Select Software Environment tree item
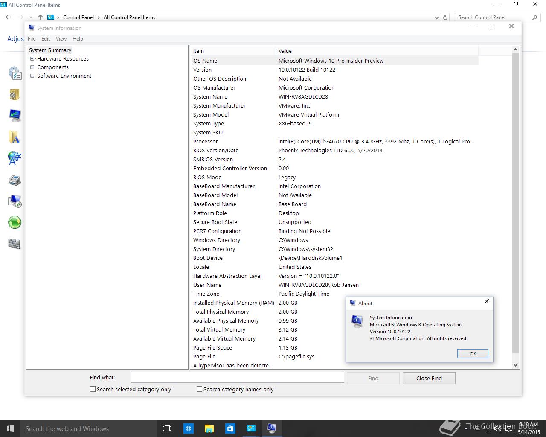Screen dimensions: 546x437 64,76
